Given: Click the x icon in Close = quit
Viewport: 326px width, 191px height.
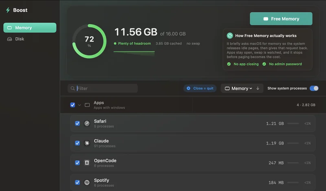Looking at the screenshot, I should pyautogui.click(x=188, y=88).
